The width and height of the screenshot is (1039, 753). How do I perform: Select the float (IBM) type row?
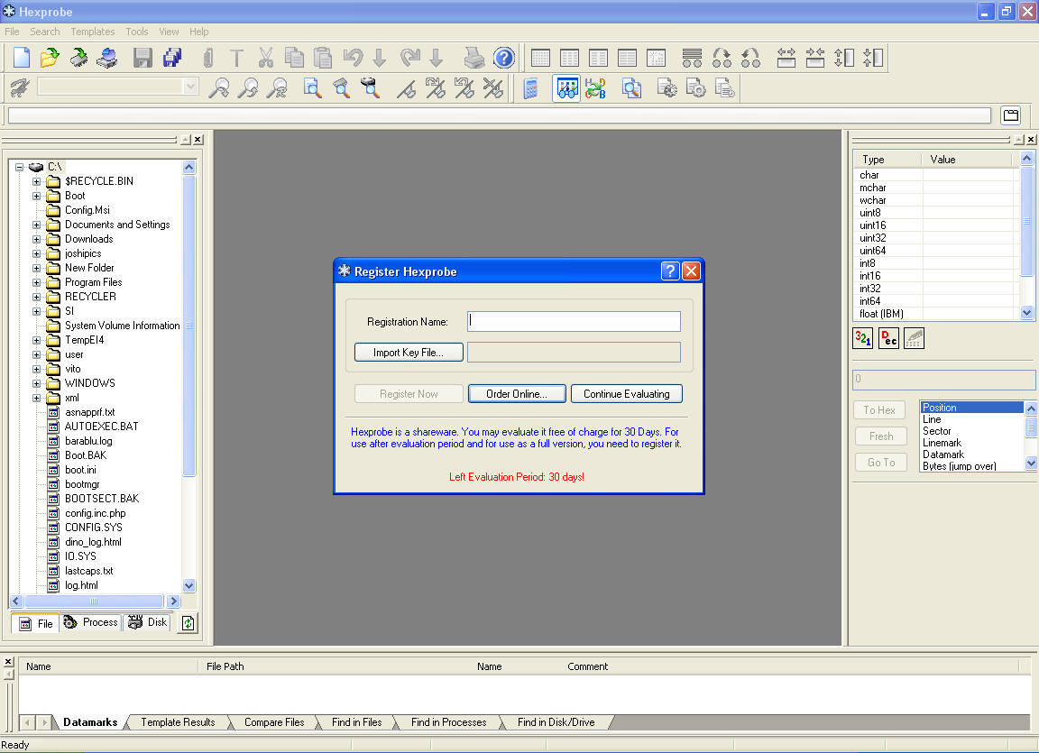coord(881,314)
